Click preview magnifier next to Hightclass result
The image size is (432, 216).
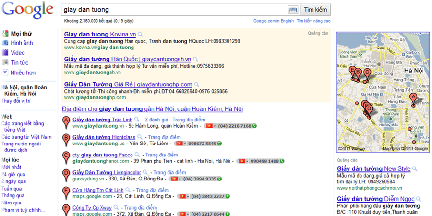[x=140, y=137]
